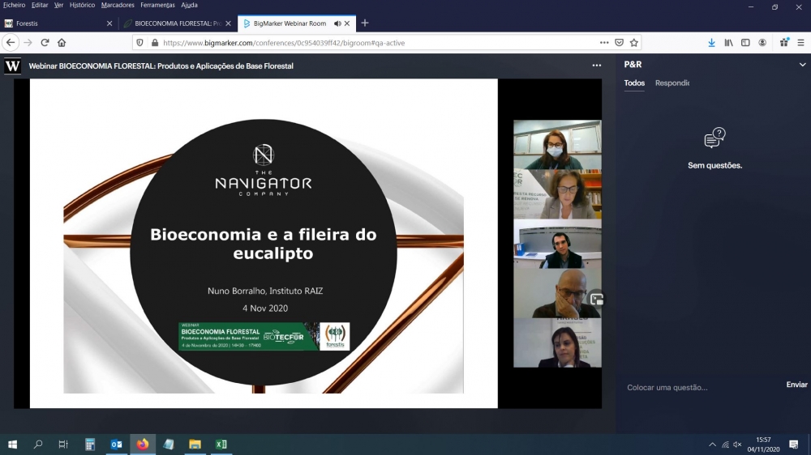The image size is (811, 455).
Task: Open the Marcadores menu
Action: pyautogui.click(x=118, y=5)
